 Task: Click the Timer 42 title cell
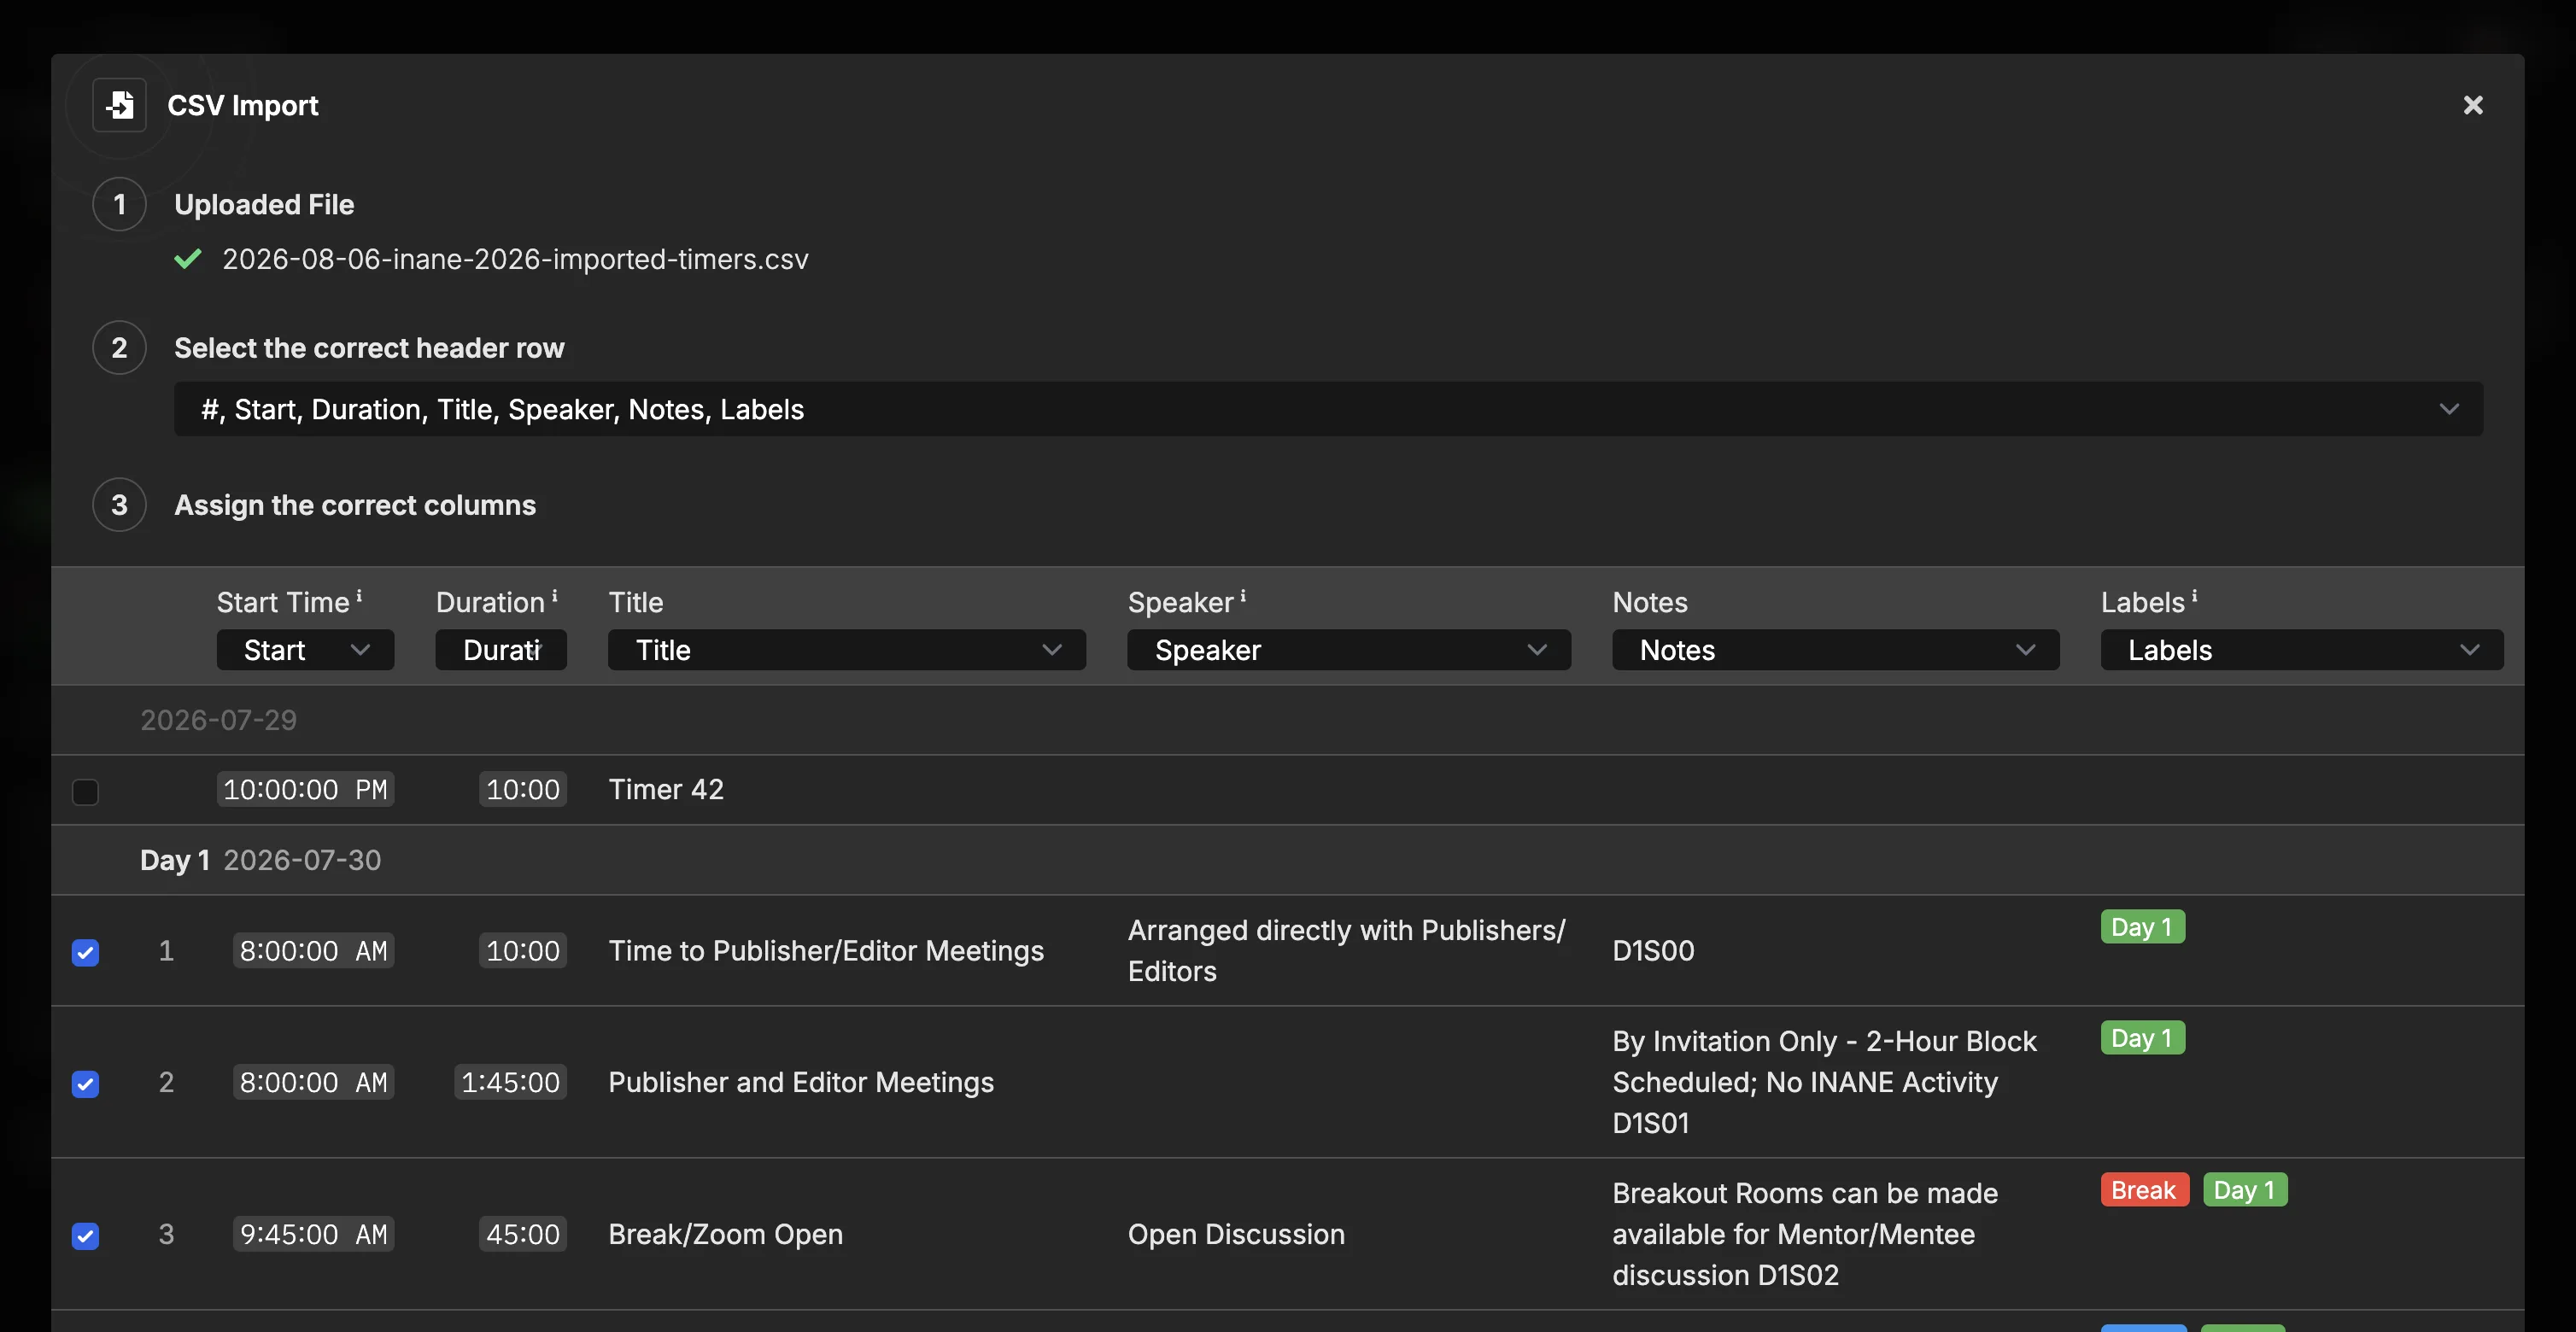666,789
